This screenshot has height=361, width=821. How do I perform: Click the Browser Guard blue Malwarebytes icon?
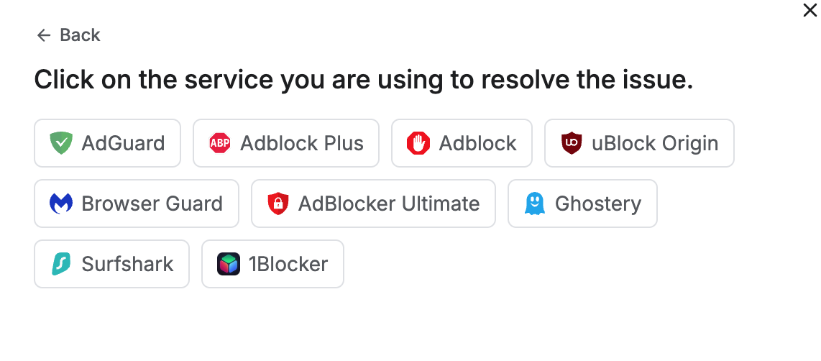pos(61,204)
